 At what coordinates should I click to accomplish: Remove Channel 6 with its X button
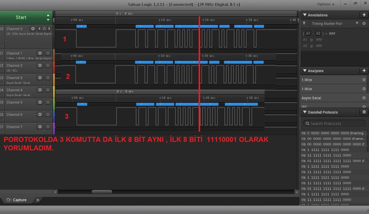[x=48, y=114]
